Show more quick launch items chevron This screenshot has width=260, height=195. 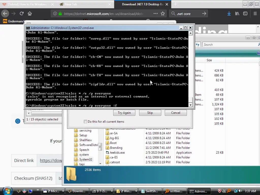[x=38, y=190]
